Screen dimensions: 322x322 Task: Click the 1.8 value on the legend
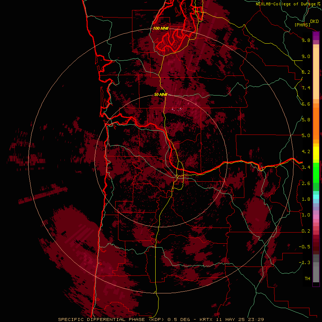pos(306,199)
